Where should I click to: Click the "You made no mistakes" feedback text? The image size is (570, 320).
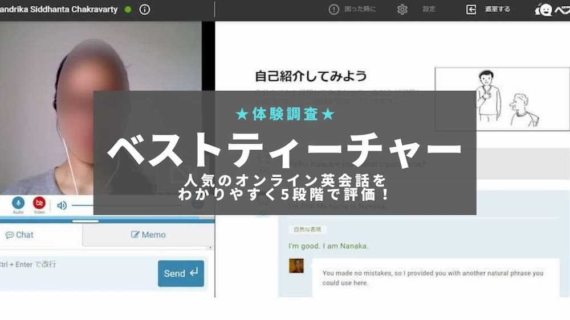click(x=433, y=278)
